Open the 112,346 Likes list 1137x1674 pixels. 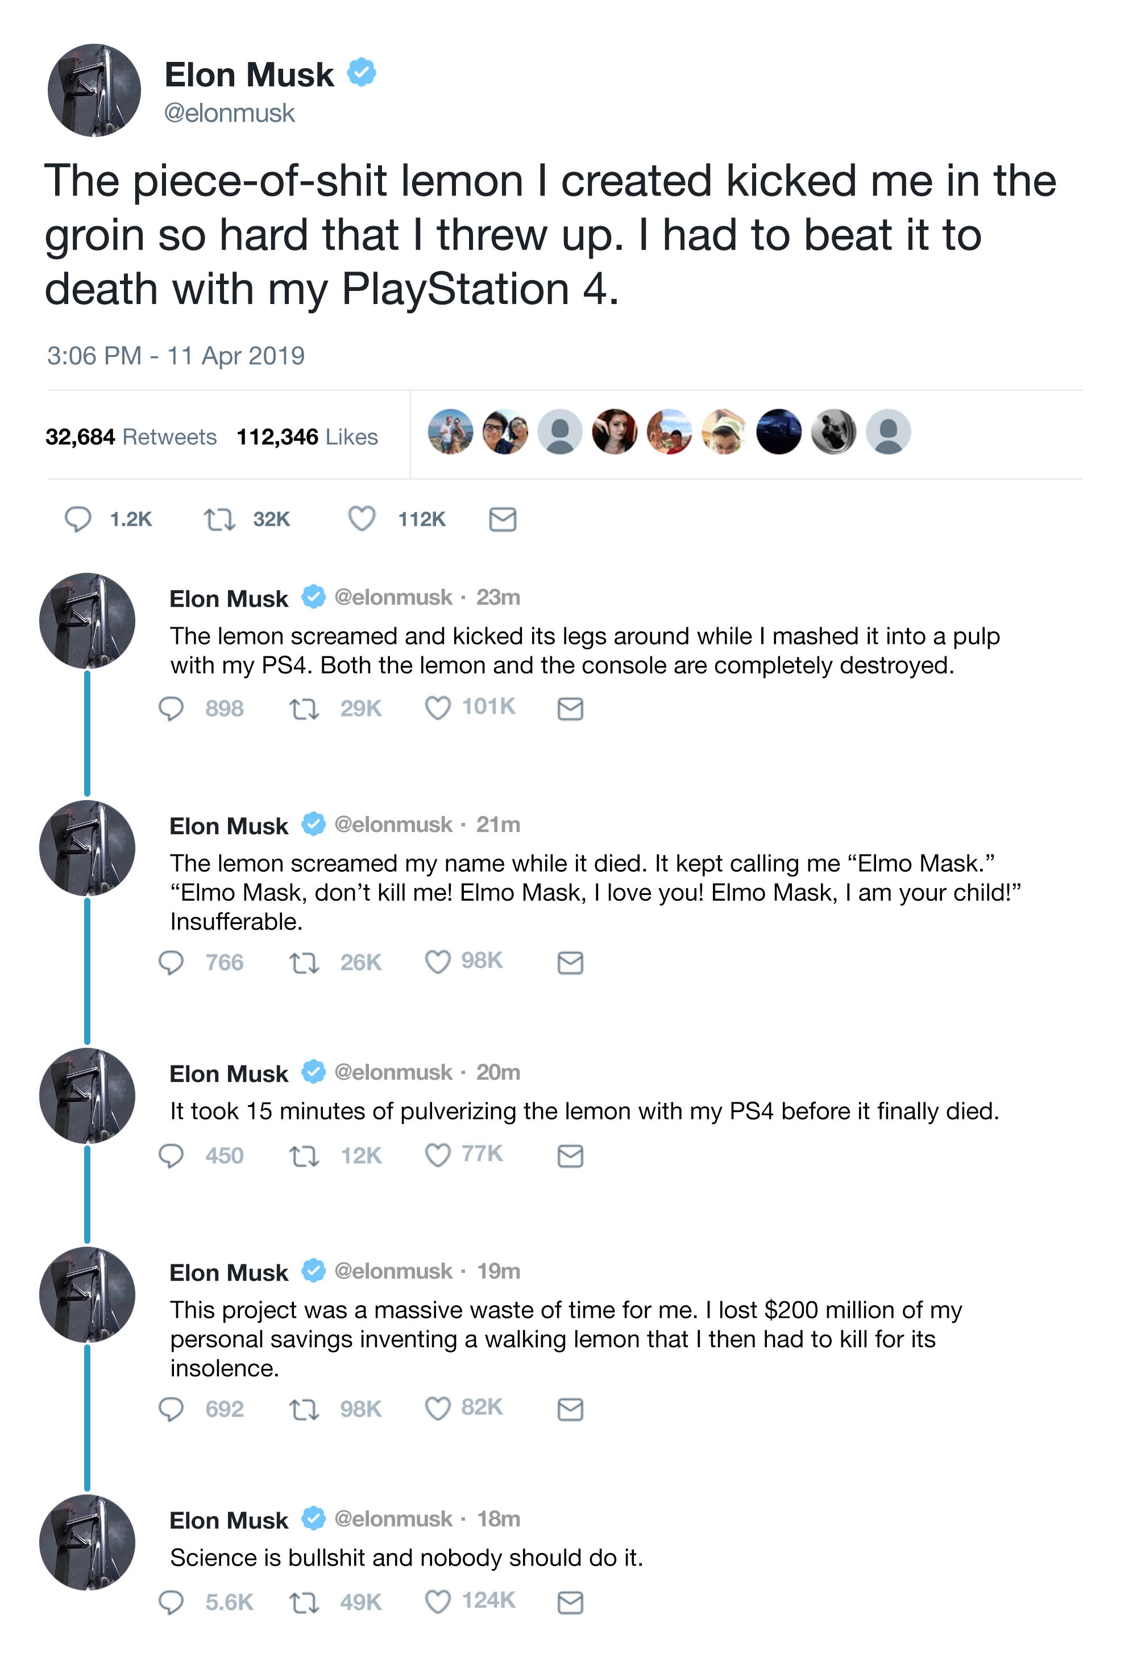(x=307, y=436)
